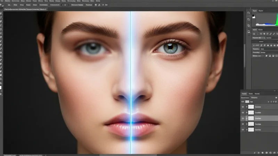Open the first long dropdown in the properties panel
278x156 pixels.
click(x=269, y=49)
